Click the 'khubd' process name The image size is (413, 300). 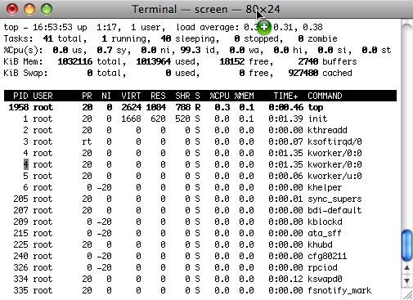coord(320,244)
